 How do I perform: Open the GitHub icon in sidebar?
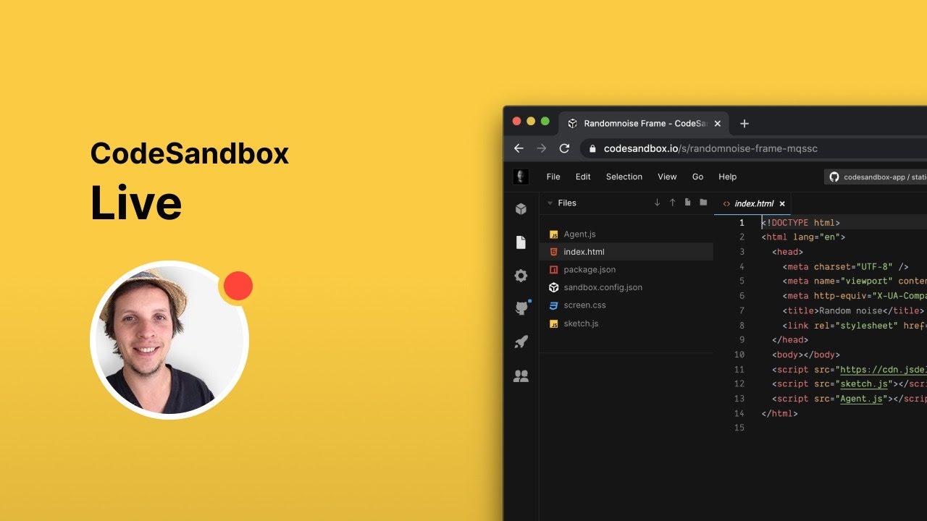(521, 308)
